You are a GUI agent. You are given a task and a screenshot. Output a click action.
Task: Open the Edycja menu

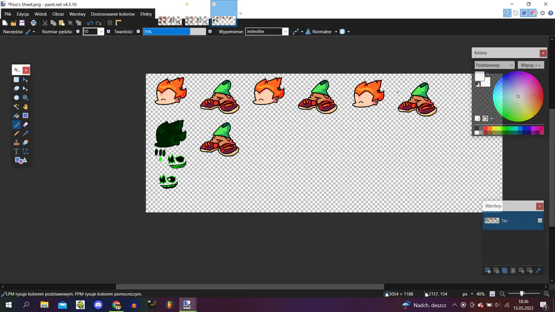tap(23, 14)
